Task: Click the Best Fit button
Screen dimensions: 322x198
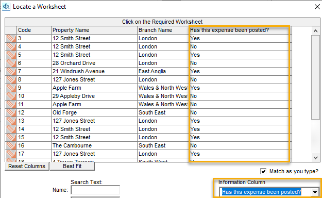Action: coord(72,166)
